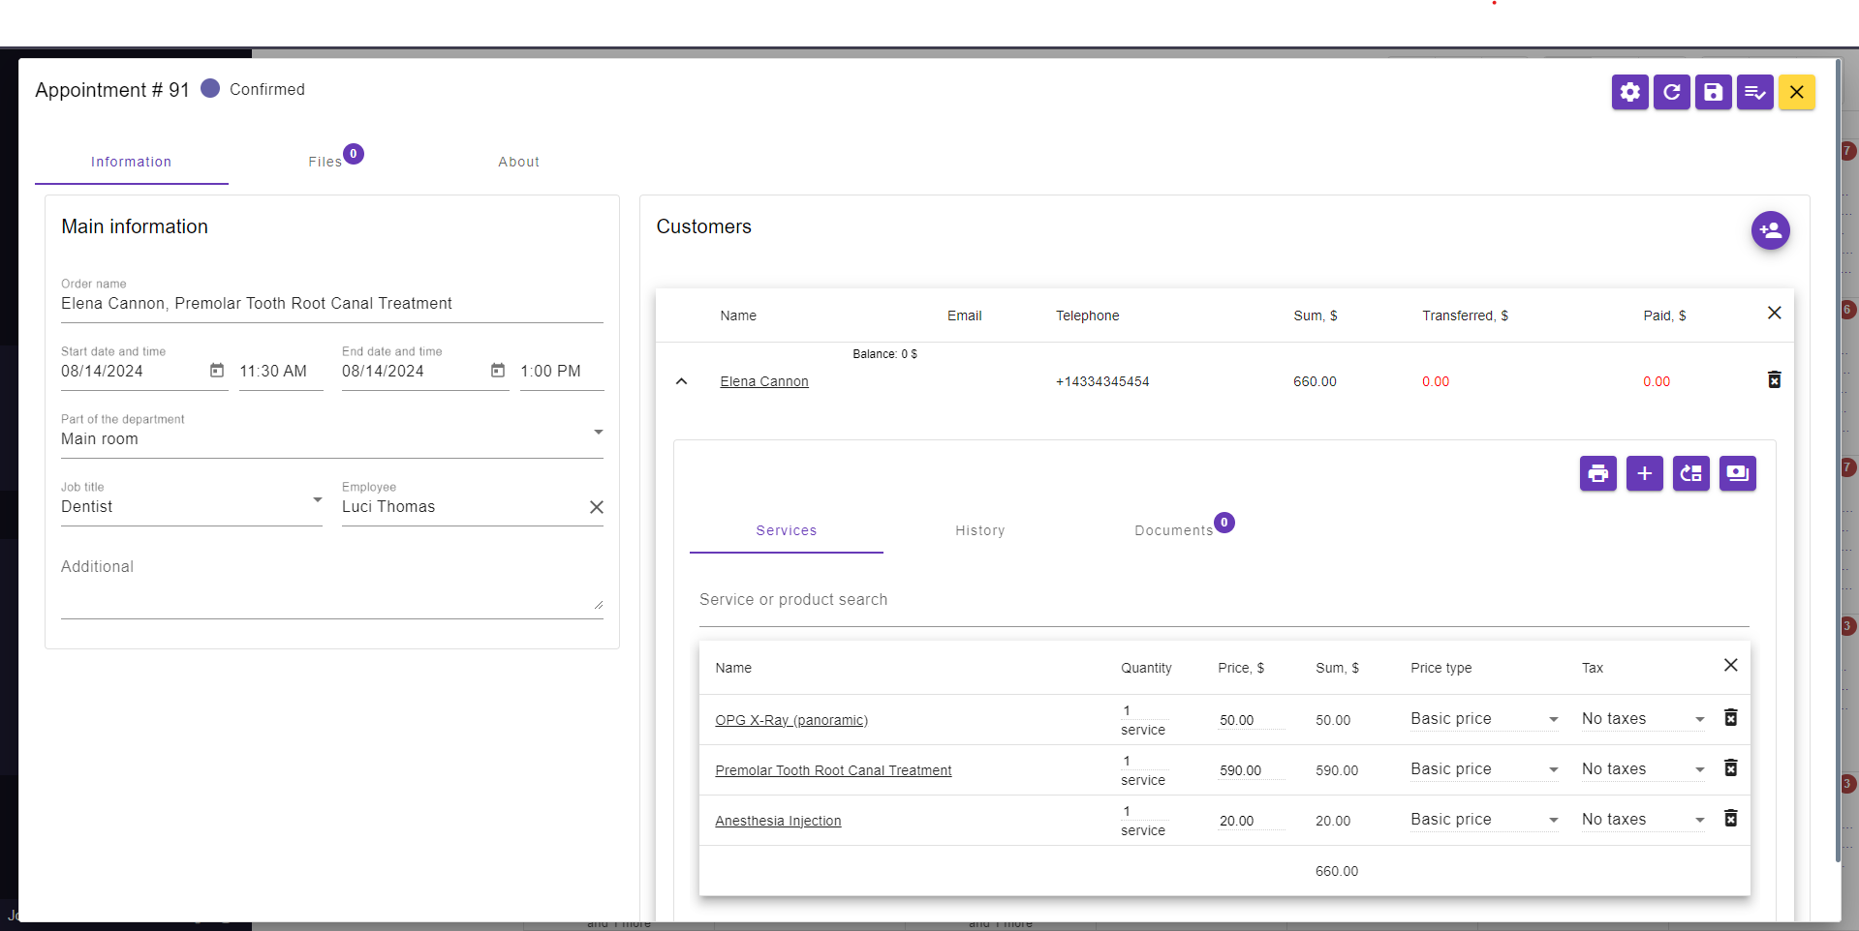Close the appointment dialog with yellow X
The height and width of the screenshot is (931, 1859).
pos(1796,92)
